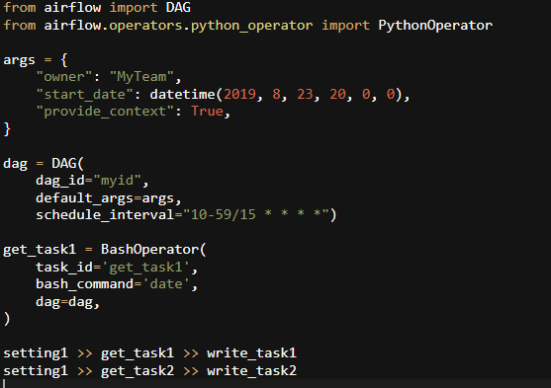This screenshot has height=388, width=551.
Task: Click the 'PythonOperator' import name
Action: [435, 26]
